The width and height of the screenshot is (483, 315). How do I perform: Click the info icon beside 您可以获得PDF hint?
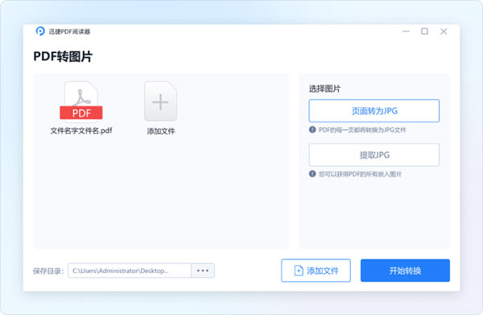point(312,174)
